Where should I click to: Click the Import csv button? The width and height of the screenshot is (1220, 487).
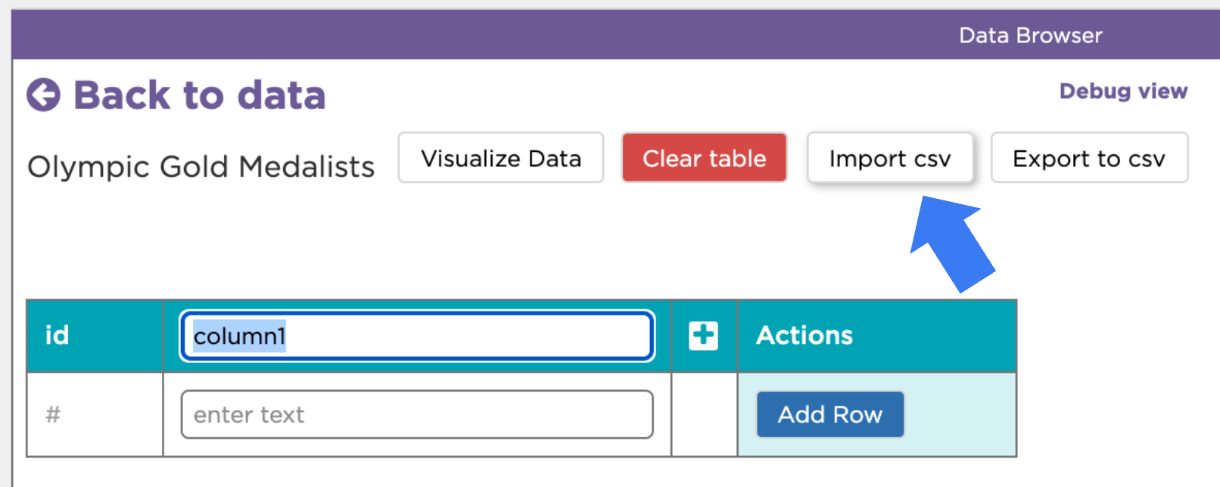890,158
